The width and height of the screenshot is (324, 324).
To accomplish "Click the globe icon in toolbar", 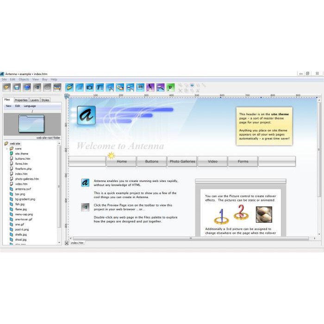I will pos(27,87).
